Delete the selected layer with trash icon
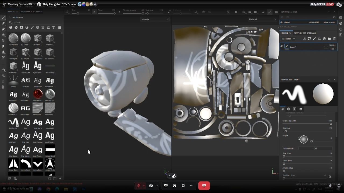344x193 pixels. 334,39
